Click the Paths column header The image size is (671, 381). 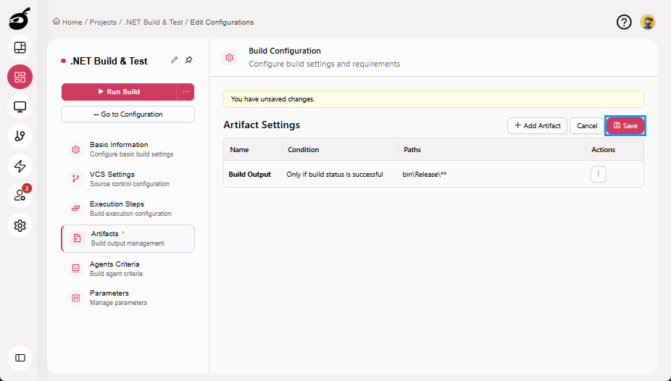(412, 150)
